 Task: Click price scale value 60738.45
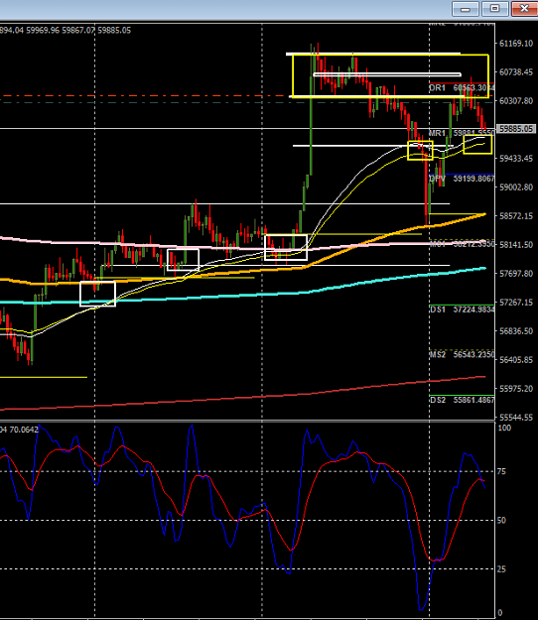point(516,72)
